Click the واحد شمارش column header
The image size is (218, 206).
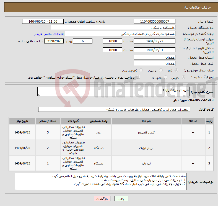98,121
